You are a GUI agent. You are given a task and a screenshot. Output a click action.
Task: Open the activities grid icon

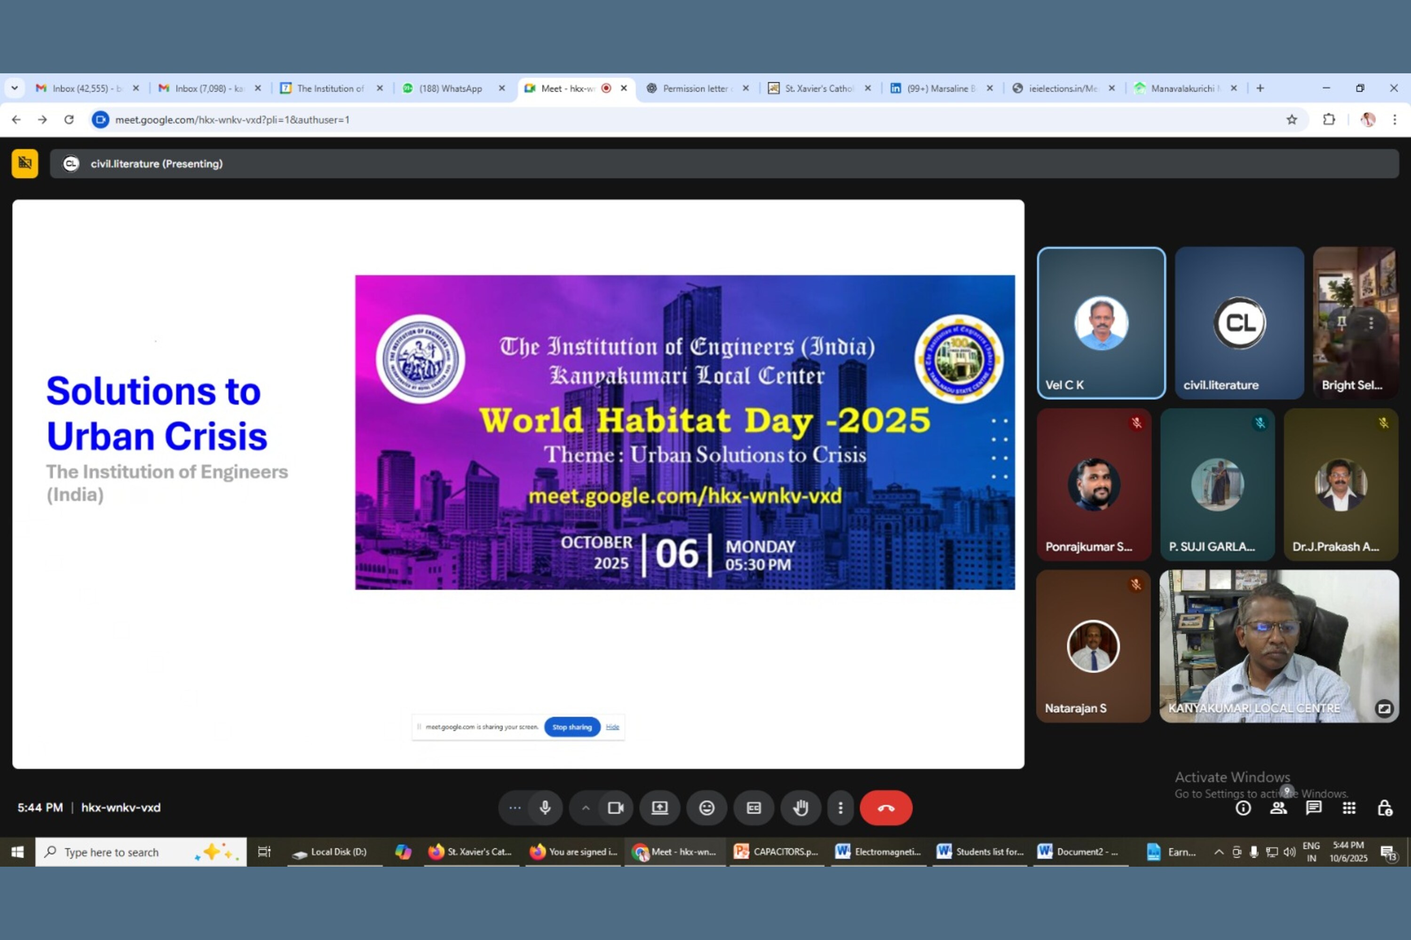coord(1349,807)
